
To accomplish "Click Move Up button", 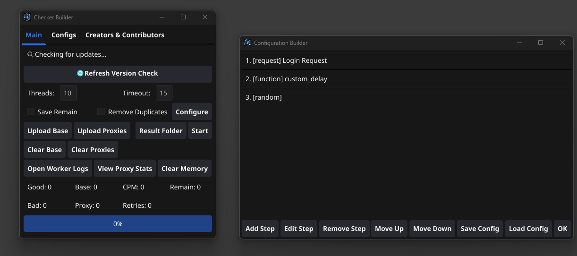I will 389,229.
